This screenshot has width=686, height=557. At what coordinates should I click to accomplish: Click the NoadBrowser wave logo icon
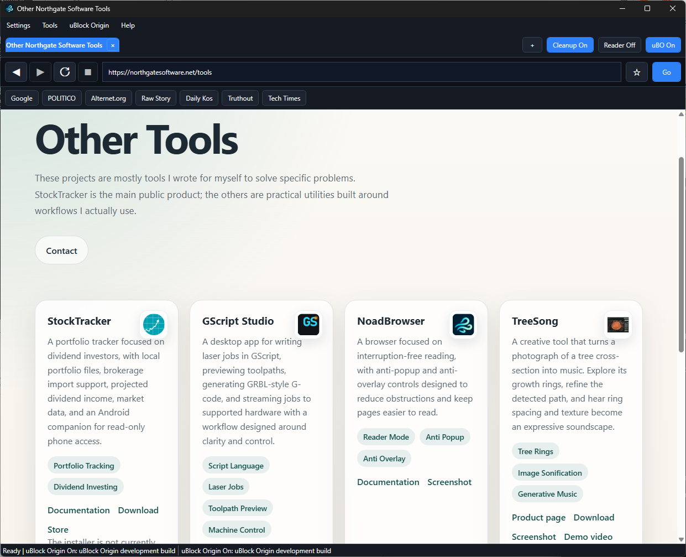point(463,324)
